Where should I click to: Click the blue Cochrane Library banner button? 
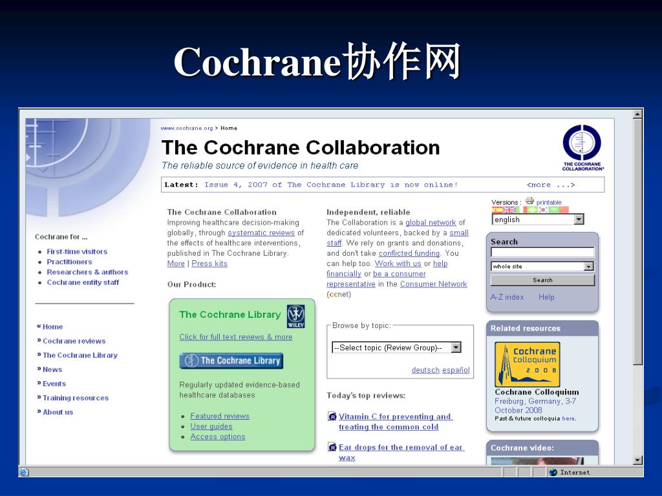click(231, 360)
